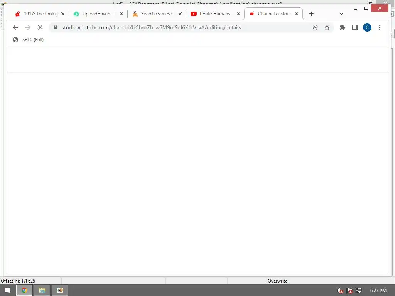Bookmark this tab with star icon
Viewport: 395px width, 296px height.
[327, 27]
